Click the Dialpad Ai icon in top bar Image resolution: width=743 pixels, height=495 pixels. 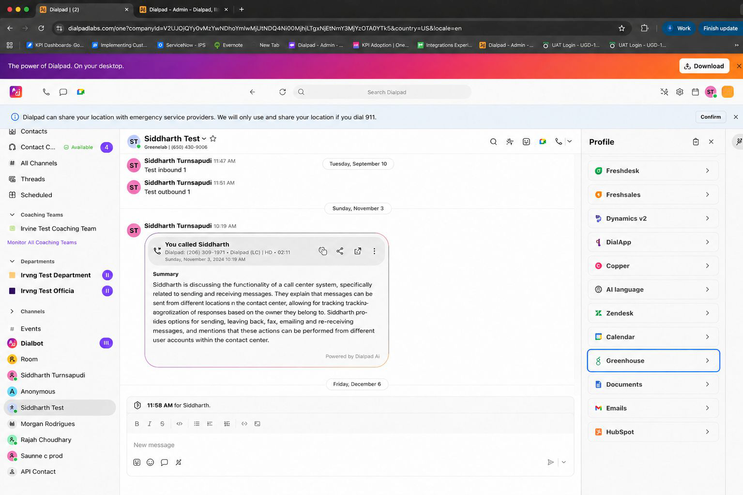(x=664, y=92)
